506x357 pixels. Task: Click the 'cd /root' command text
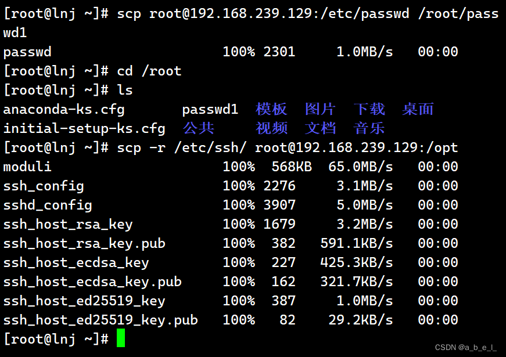pyautogui.click(x=149, y=71)
